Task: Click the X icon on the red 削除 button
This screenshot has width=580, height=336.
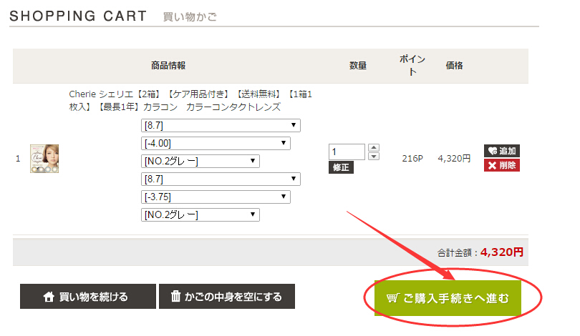Action: click(492, 166)
